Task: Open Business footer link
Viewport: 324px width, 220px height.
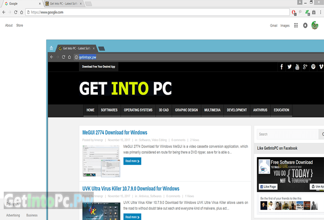Action: pyautogui.click(x=32, y=215)
